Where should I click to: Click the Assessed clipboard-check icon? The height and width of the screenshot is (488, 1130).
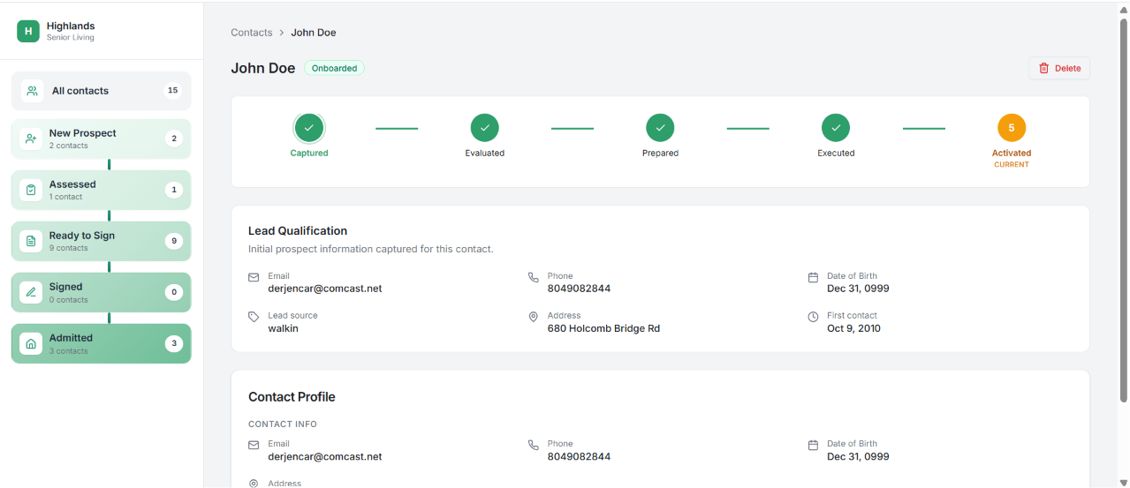tap(31, 190)
